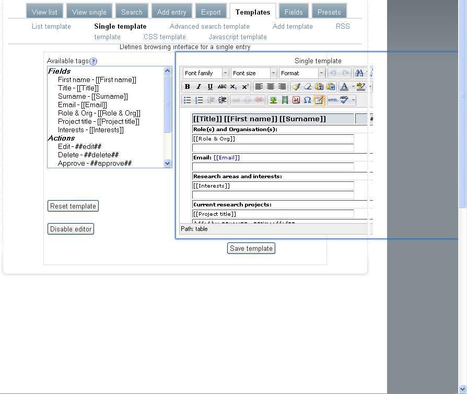Open the List template link
This screenshot has width=467, height=394.
point(51,27)
